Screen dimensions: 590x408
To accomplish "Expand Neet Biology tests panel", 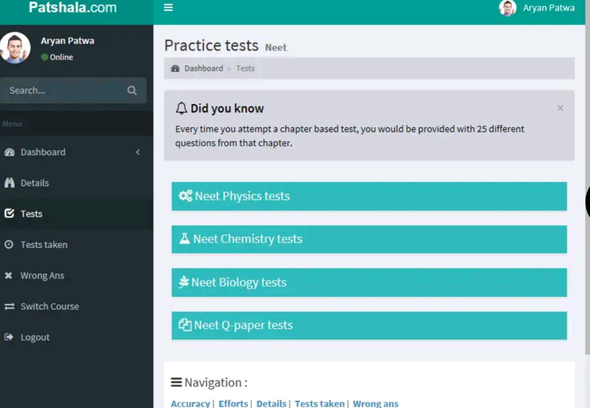I will pos(369,283).
